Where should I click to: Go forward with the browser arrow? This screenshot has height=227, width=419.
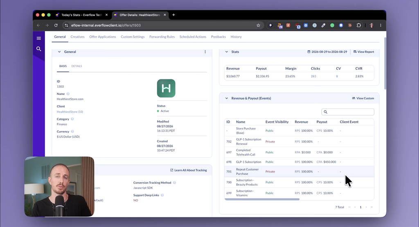(x=47, y=25)
